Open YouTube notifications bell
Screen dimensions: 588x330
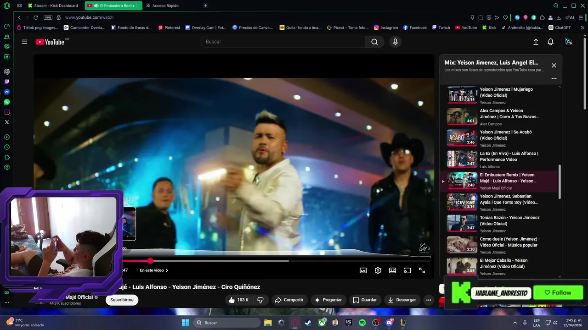tap(550, 42)
